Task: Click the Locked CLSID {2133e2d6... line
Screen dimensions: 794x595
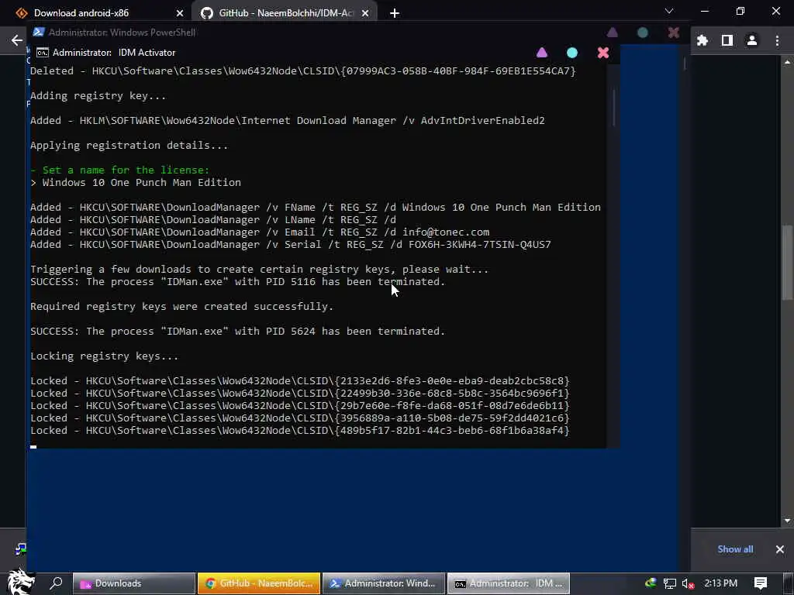Action: click(300, 381)
